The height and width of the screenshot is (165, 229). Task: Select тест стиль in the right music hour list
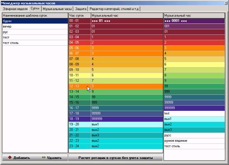click(x=194, y=146)
